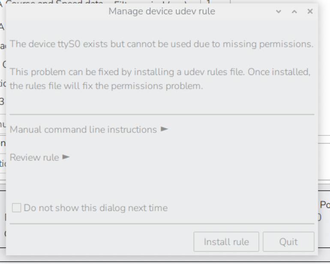Minimize the dialog with the down-chevron icon
This screenshot has width=330, height=264.
[x=279, y=12]
